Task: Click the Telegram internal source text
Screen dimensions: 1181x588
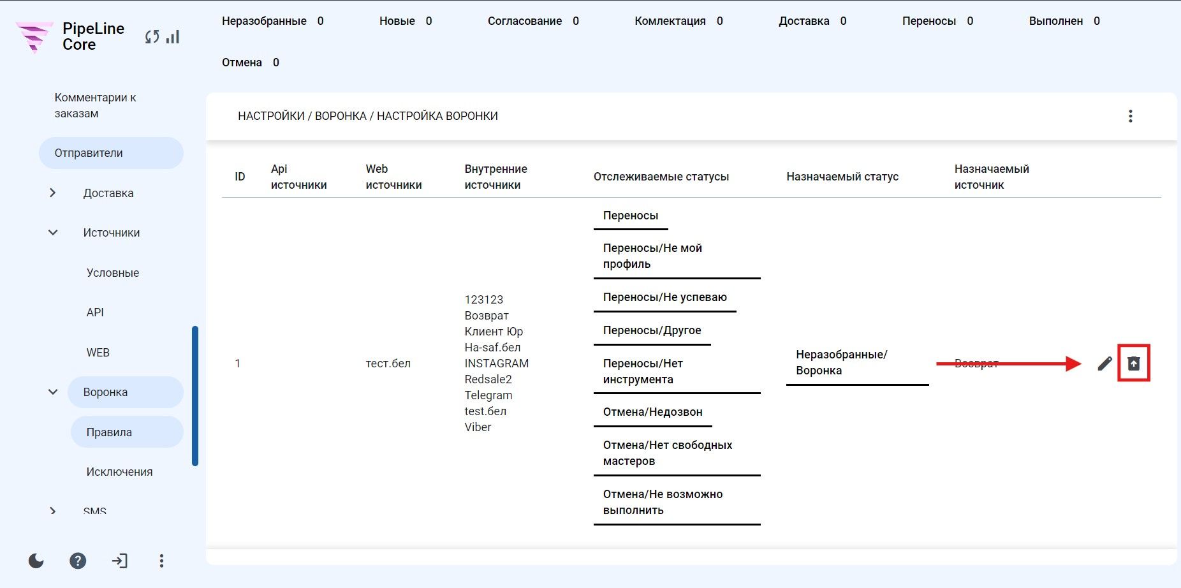Action: pos(488,395)
